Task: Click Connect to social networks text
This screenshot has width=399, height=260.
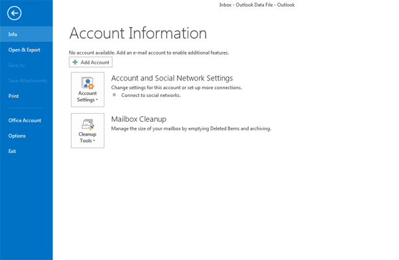Action: pos(151,95)
